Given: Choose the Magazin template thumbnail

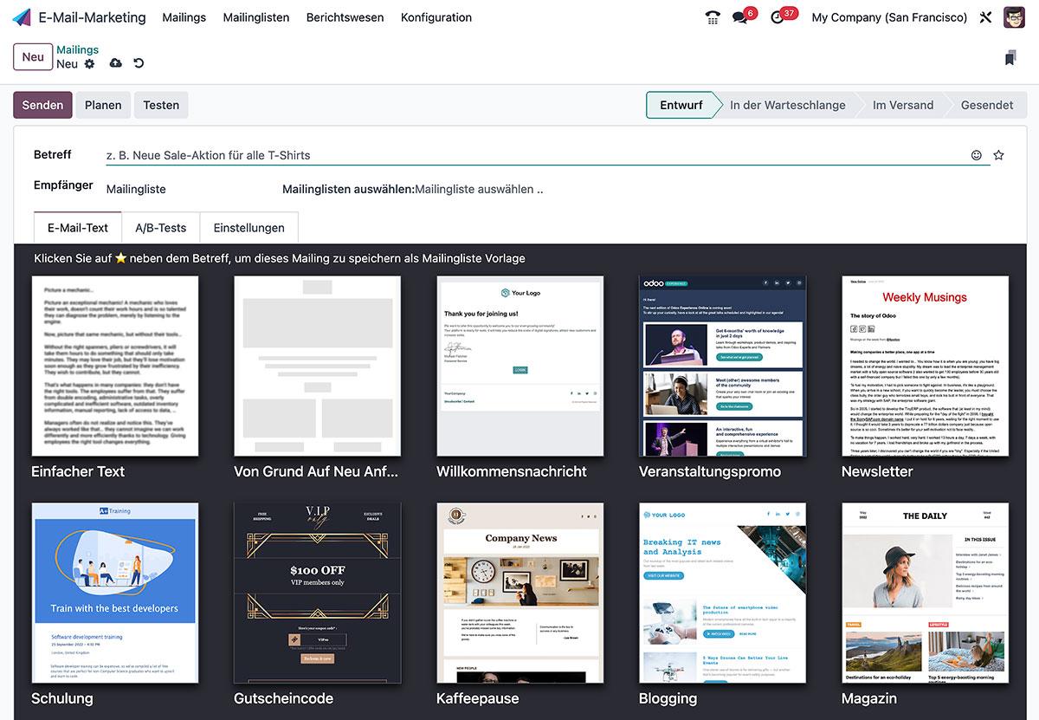Looking at the screenshot, I should [926, 593].
